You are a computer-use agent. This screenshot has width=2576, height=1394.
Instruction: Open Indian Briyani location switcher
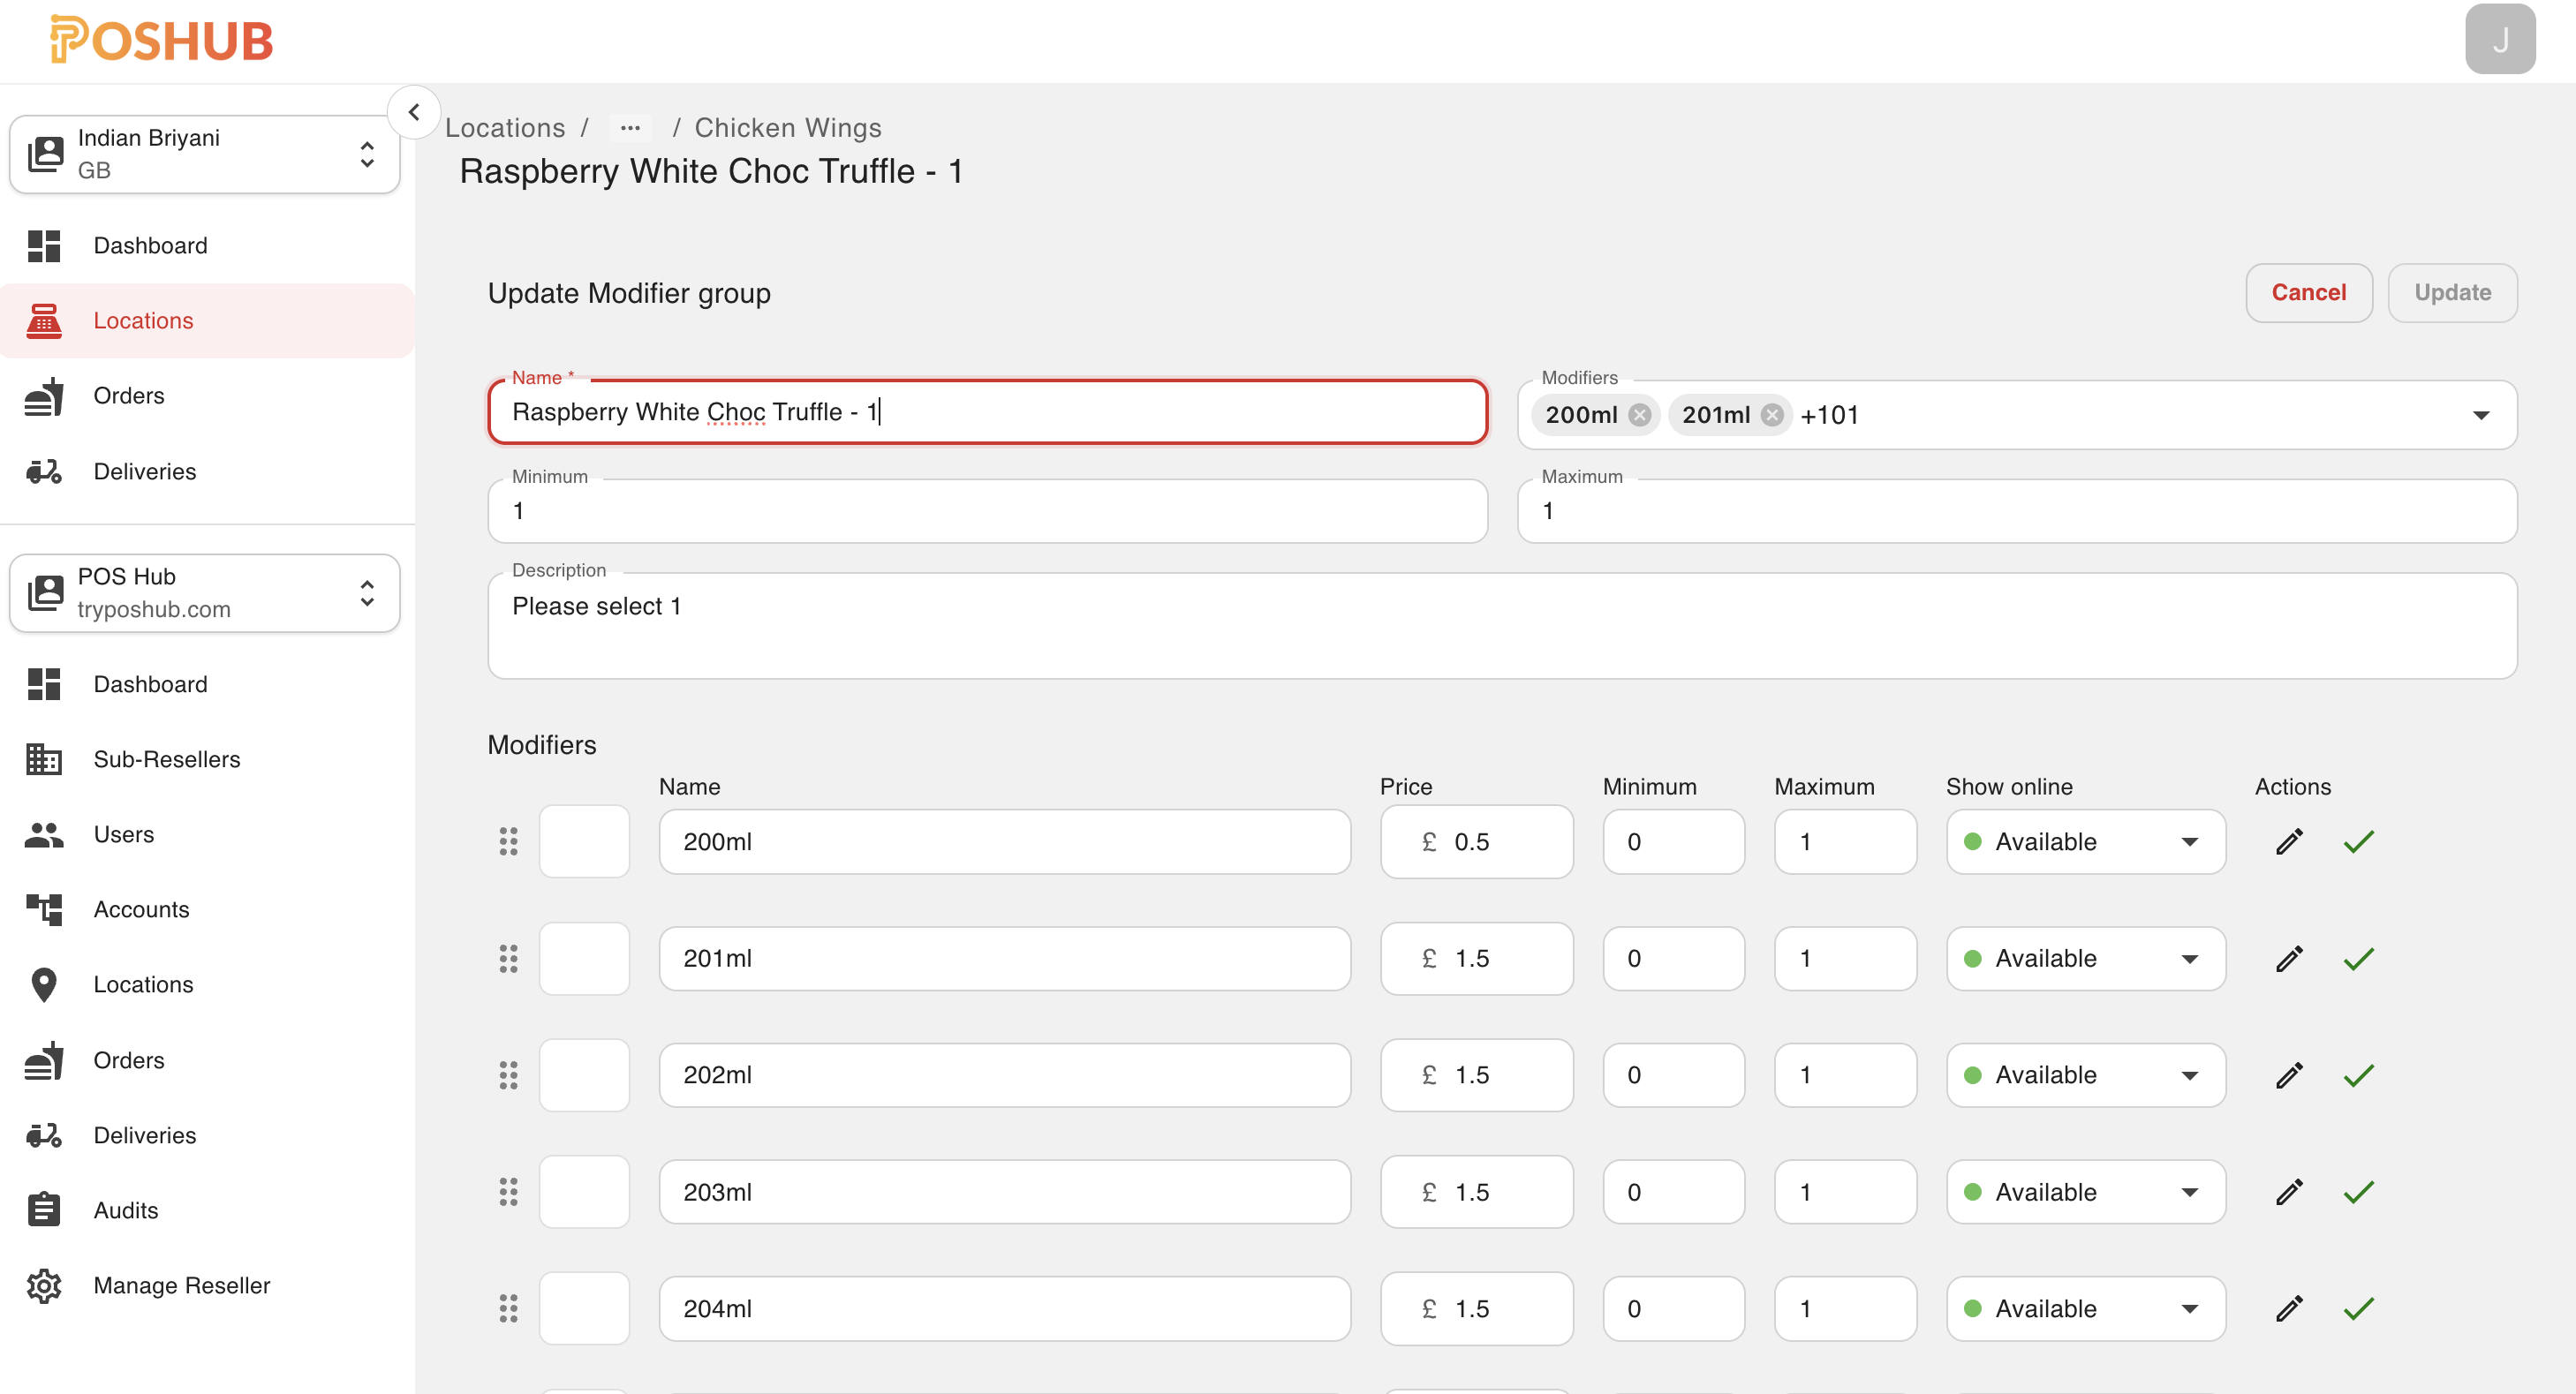point(205,154)
